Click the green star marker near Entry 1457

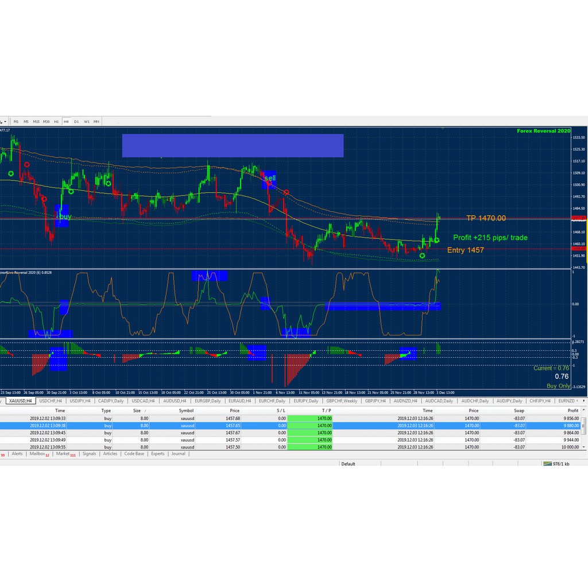[423, 255]
